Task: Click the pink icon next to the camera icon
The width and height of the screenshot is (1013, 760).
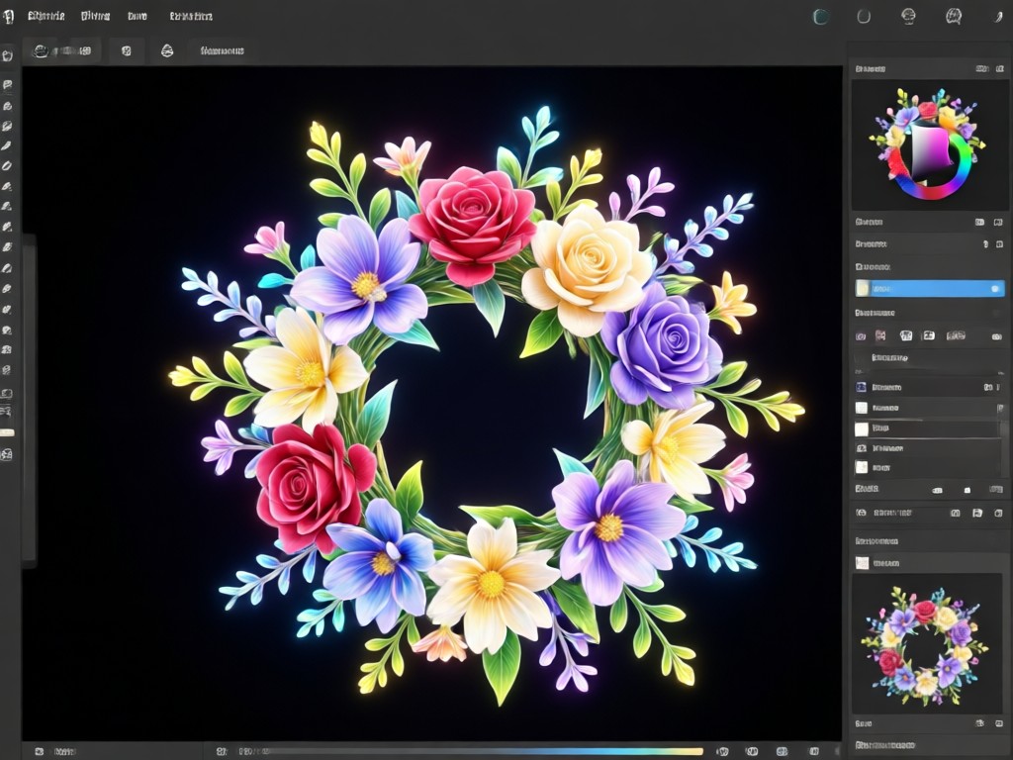Action: pos(880,335)
